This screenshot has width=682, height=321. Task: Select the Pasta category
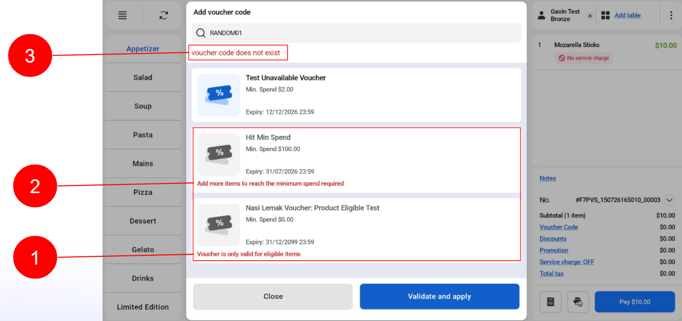tap(143, 135)
